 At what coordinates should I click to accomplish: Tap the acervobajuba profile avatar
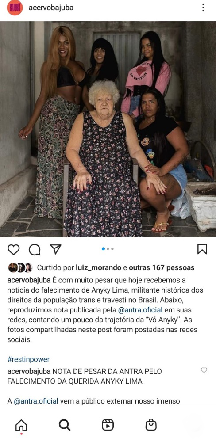15,8
